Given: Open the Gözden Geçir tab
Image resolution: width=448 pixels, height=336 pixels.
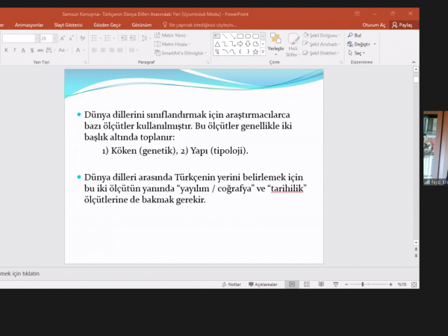Looking at the screenshot, I should click(107, 25).
